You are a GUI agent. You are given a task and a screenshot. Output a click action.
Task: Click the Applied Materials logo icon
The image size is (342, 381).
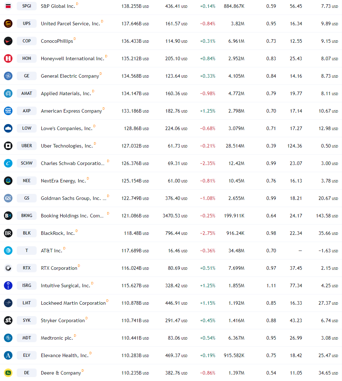tap(8, 93)
